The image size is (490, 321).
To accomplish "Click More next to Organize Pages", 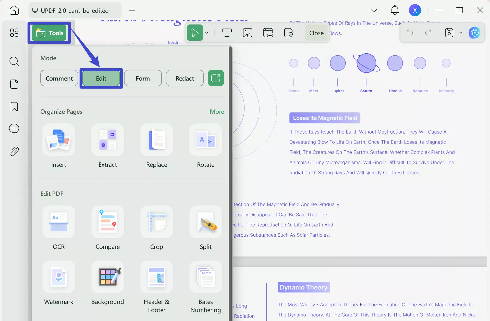I will [217, 112].
